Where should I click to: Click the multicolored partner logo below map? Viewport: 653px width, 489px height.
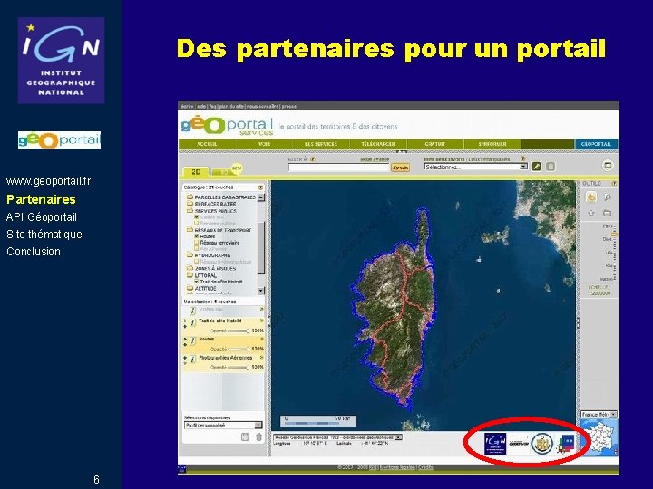(566, 444)
